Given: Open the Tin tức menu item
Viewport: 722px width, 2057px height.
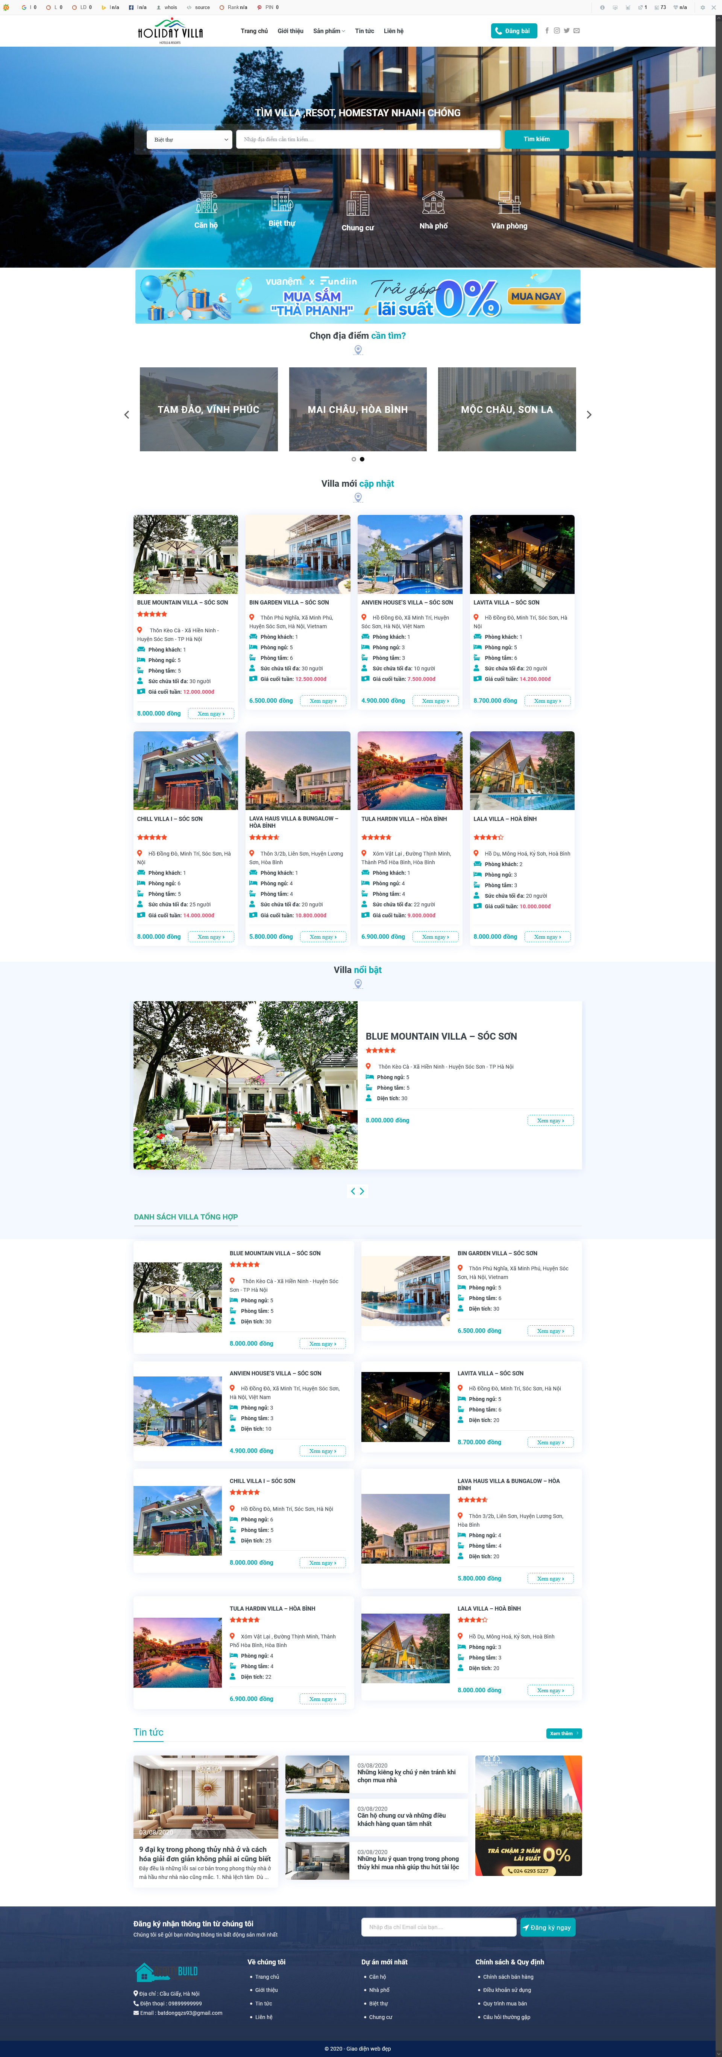Looking at the screenshot, I should (365, 31).
